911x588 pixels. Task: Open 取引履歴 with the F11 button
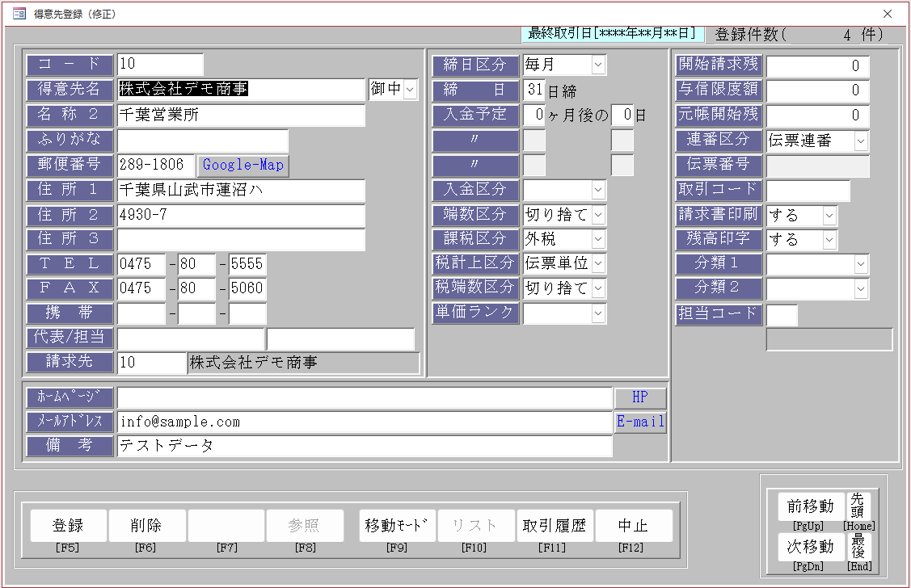tap(555, 526)
